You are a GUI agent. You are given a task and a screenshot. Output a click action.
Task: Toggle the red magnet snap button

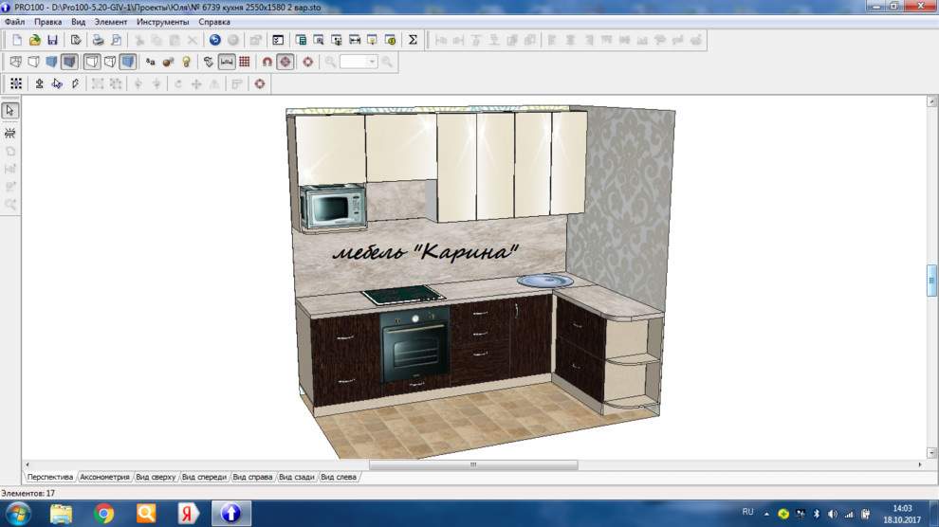coord(267,62)
